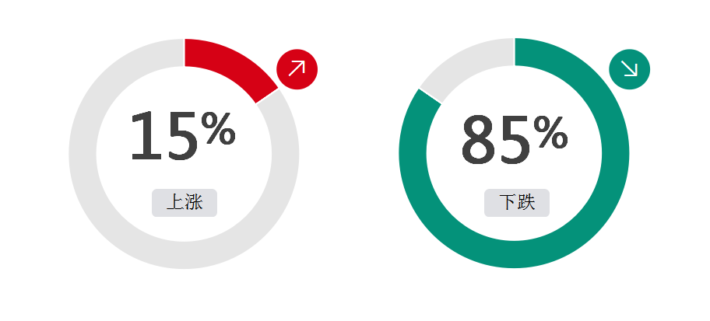Click the digit 1 in 15%
Screen dimensions: 710x321
(x=146, y=136)
